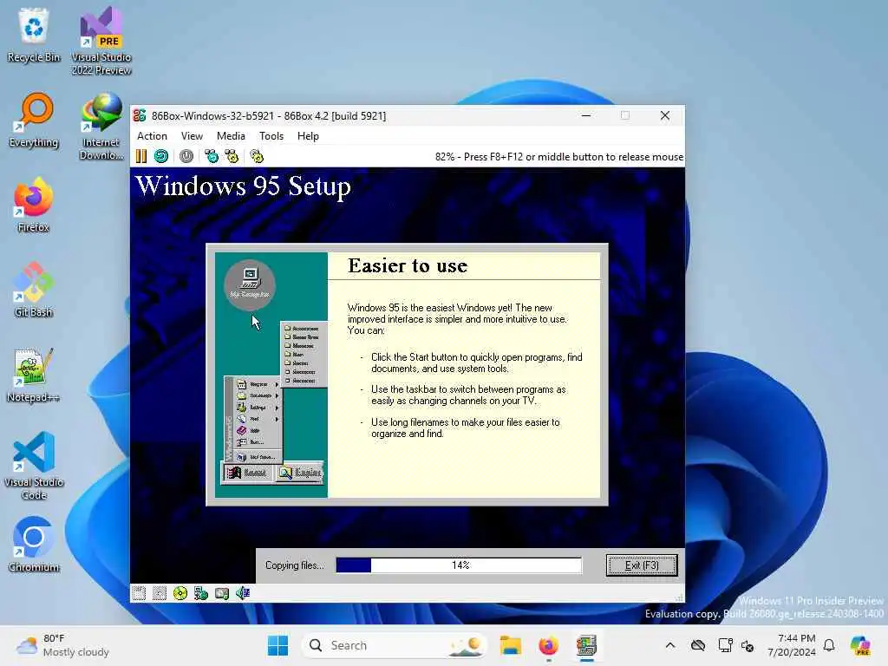Image resolution: width=888 pixels, height=666 pixels.
Task: Select the Git Bash desktop icon
Action: [34, 290]
